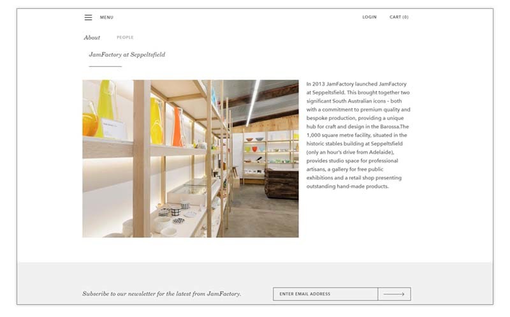The width and height of the screenshot is (510, 317).
Task: Click the dark wooden counter in photo
Action: pos(282,184)
